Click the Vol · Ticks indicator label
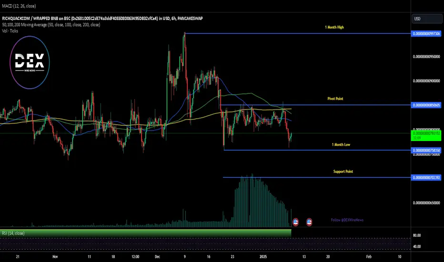Viewport: 444px width, 262px height. coord(10,31)
